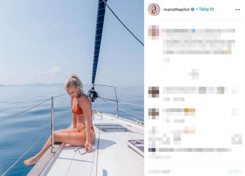
Task: Open the mariathepilot username link
Action: coord(176,9)
